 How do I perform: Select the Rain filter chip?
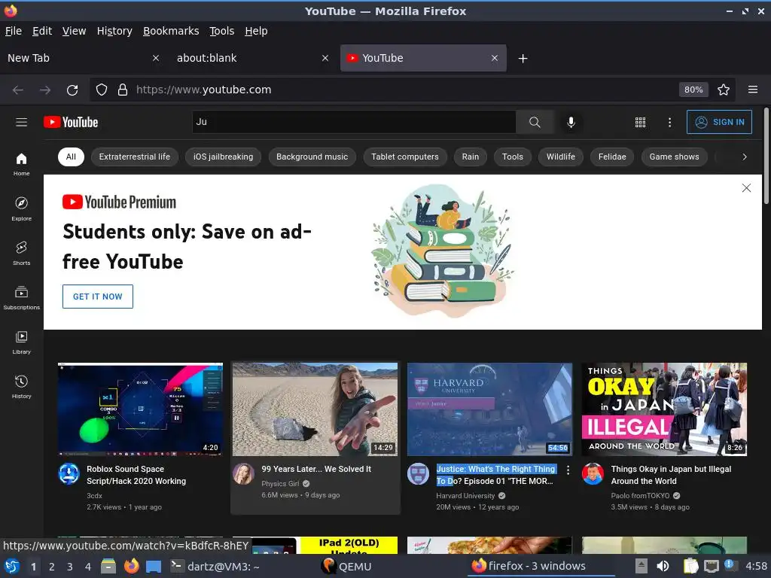[x=470, y=157]
